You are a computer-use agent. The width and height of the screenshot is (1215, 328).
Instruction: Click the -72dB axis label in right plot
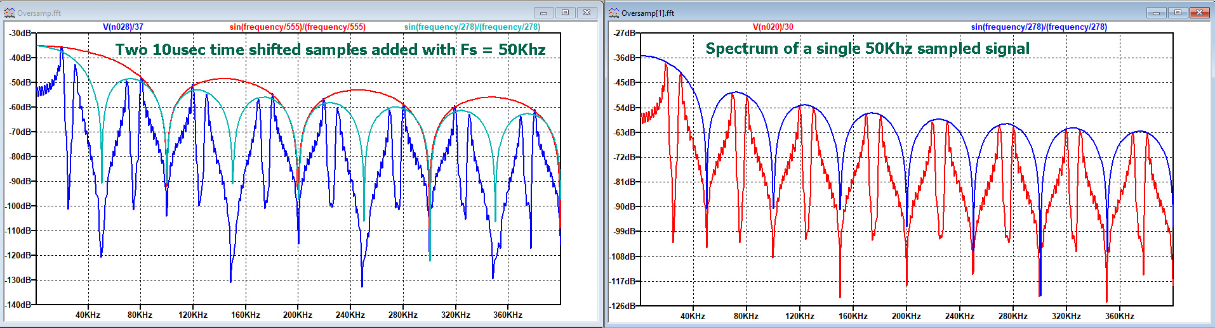[625, 157]
